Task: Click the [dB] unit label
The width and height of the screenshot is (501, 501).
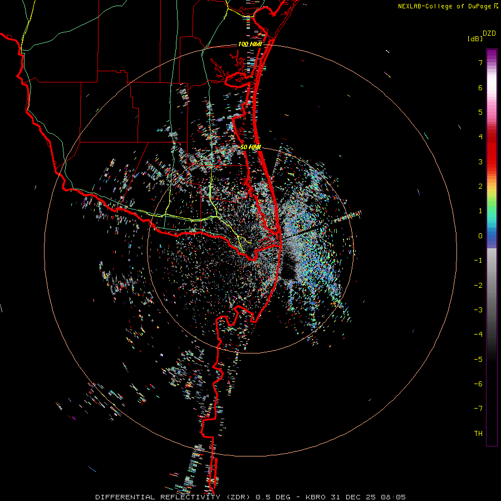Action: click(x=475, y=39)
